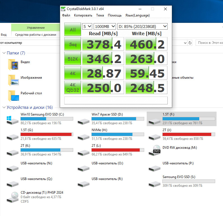Select USB-накопитель (P:) drive icon

click(x=155, y=168)
